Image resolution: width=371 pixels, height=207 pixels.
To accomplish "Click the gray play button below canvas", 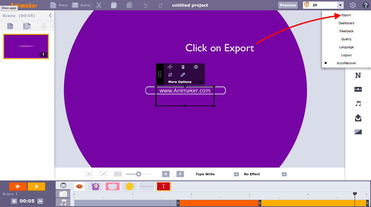I will click(180, 174).
